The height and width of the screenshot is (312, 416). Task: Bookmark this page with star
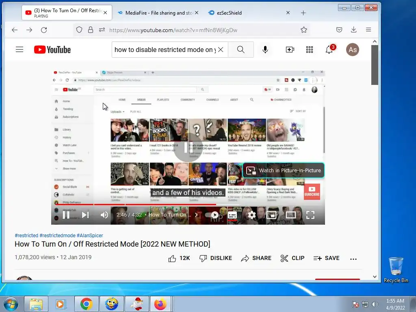(x=304, y=30)
